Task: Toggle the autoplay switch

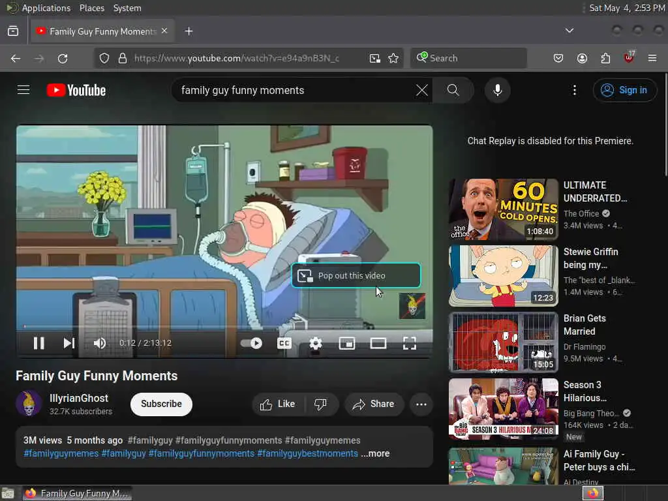Action: point(251,343)
